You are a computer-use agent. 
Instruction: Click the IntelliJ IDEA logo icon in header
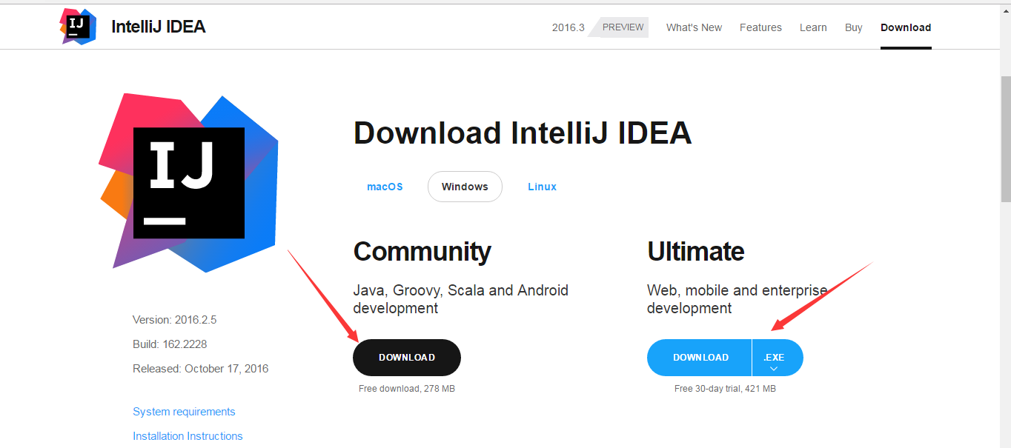tap(78, 27)
